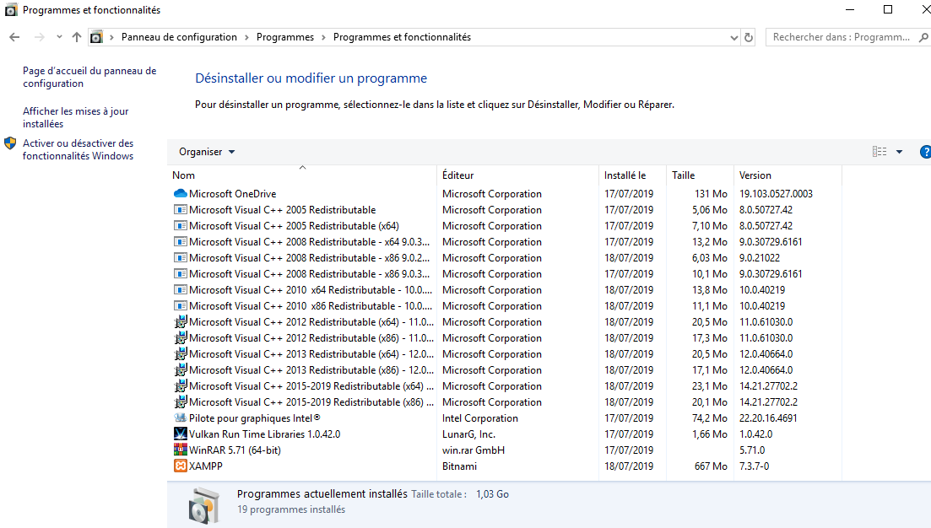
Task: Click the 9.0.21022 version cell
Action: pyautogui.click(x=760, y=257)
